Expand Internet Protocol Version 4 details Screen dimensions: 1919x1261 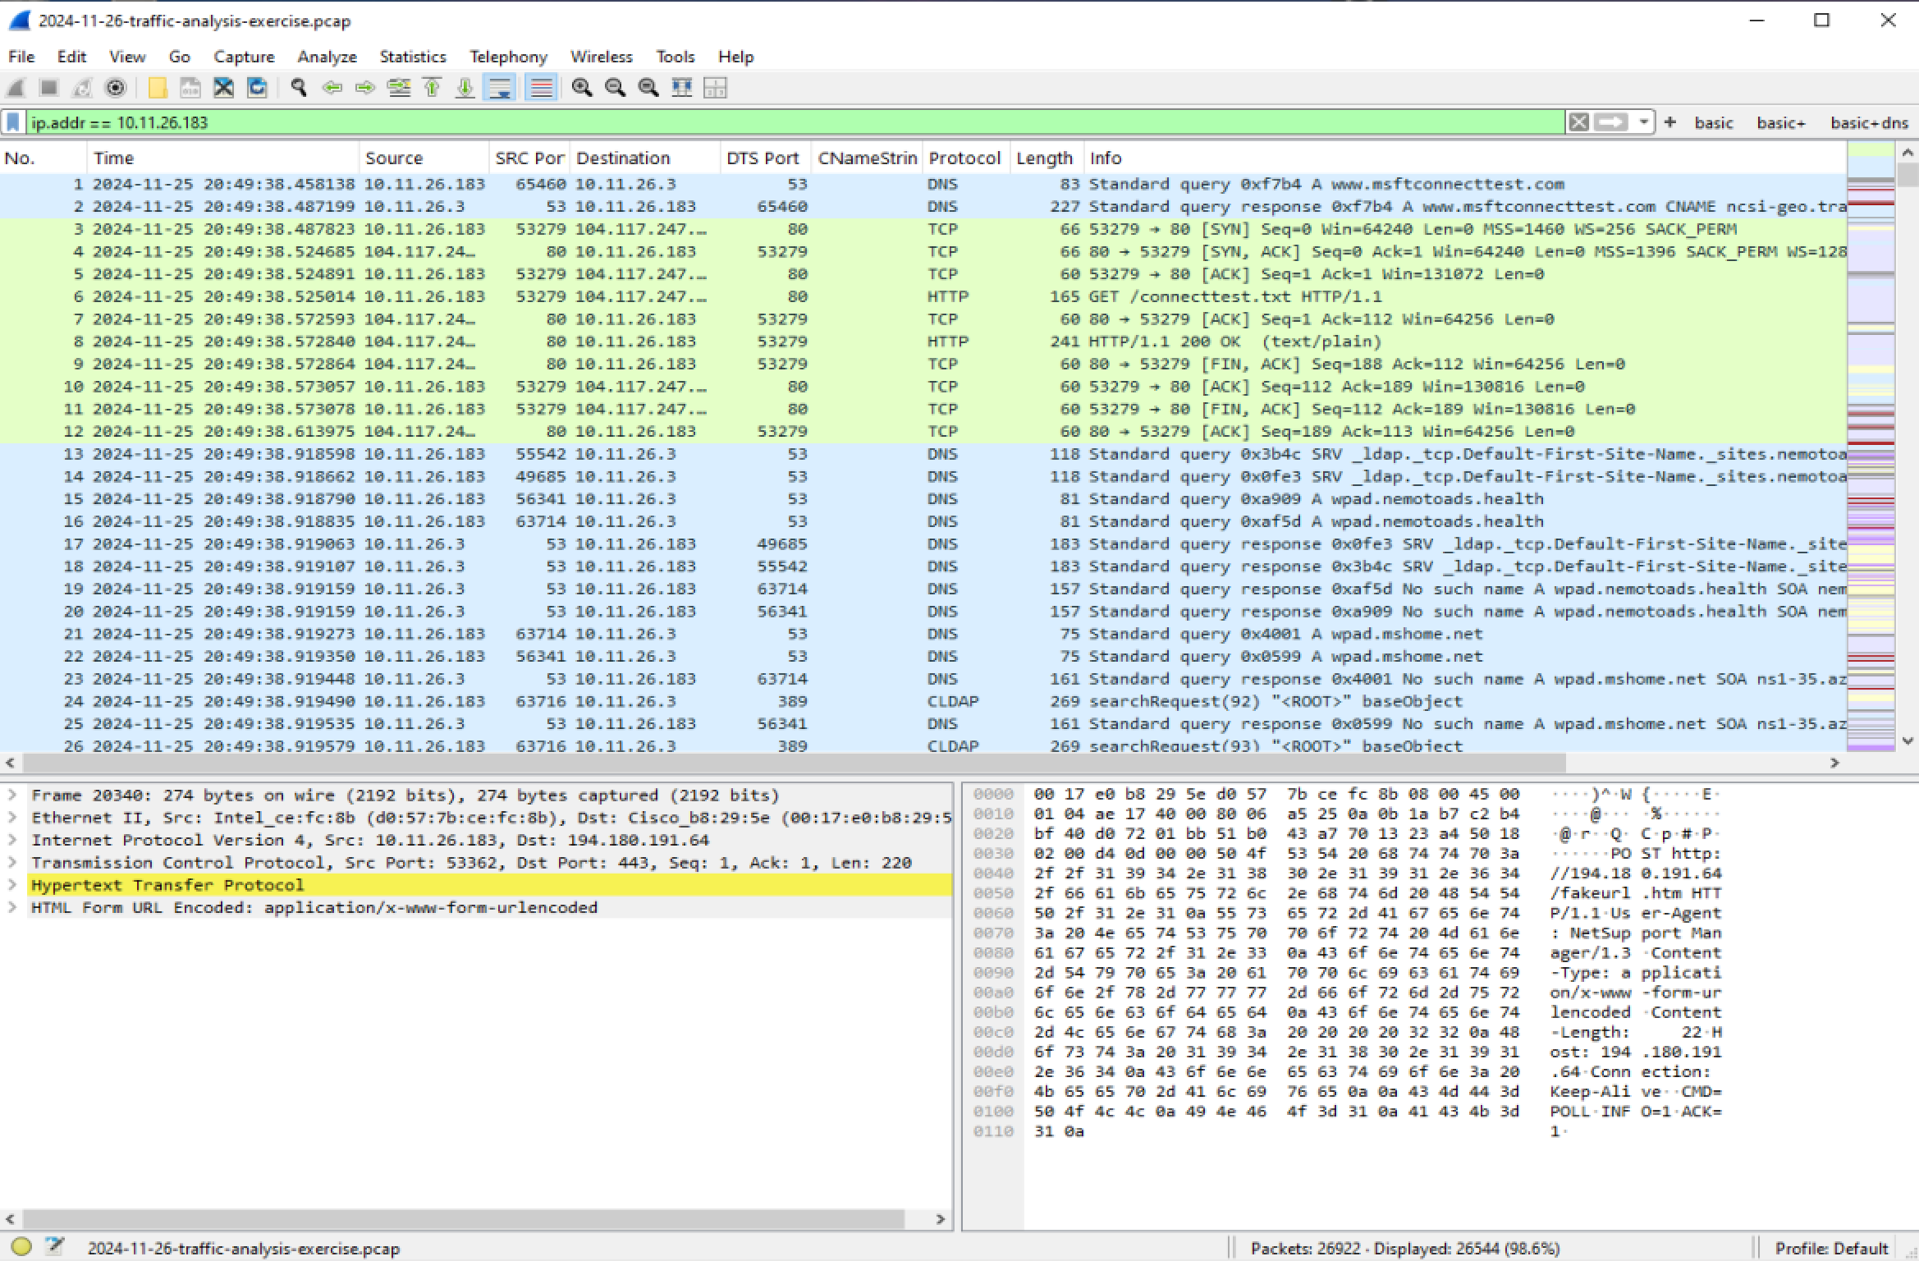coord(13,840)
